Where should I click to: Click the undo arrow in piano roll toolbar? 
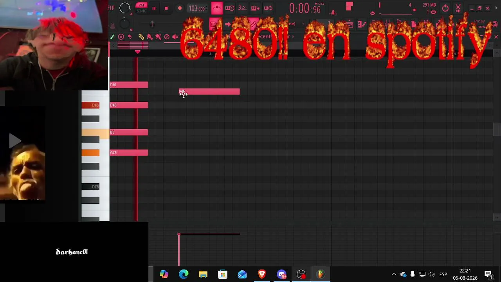click(x=130, y=37)
